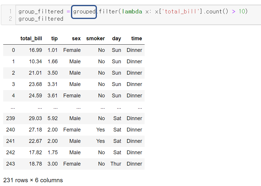This screenshot has height=186, width=261.
Task: Click the total_bill value 22.67
Action: [x=35, y=141]
